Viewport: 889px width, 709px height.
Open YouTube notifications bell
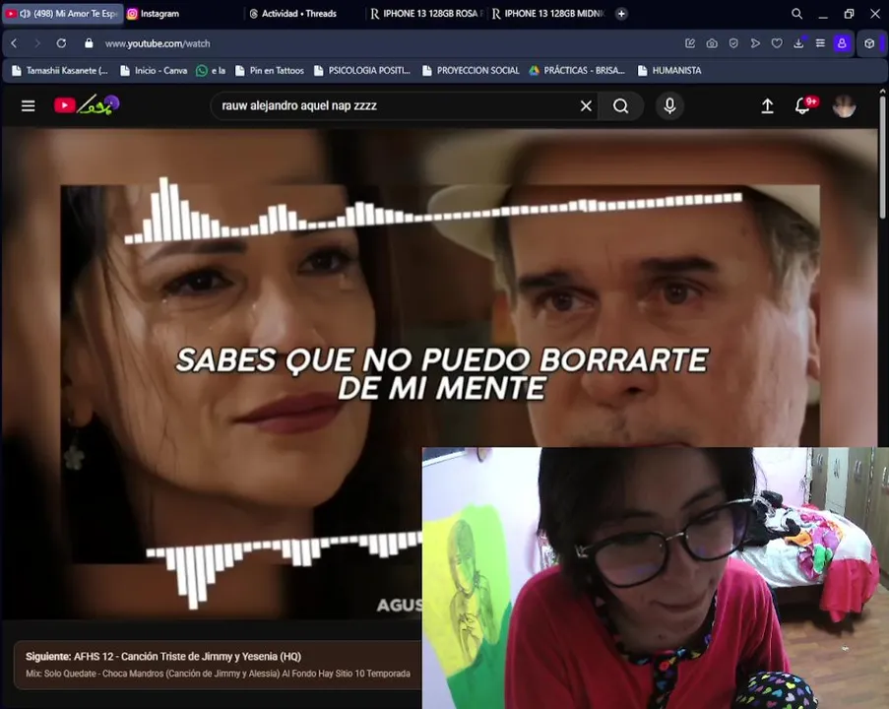point(802,106)
